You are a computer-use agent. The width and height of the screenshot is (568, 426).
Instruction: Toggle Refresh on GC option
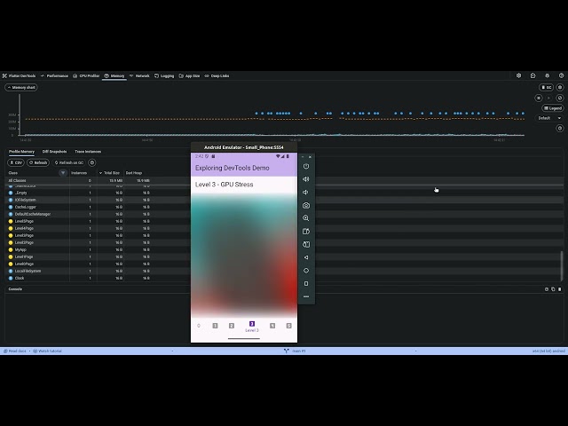click(x=69, y=162)
